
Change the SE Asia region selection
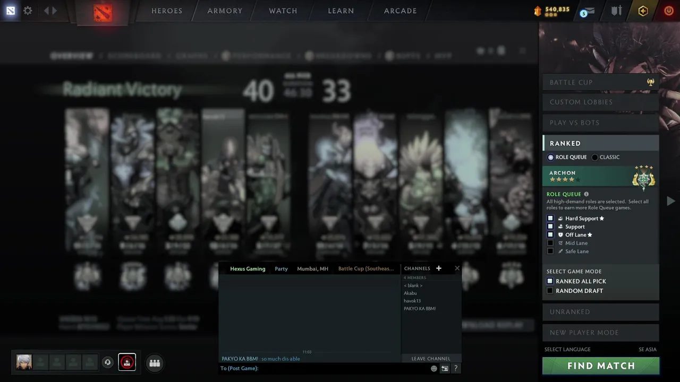point(648,350)
